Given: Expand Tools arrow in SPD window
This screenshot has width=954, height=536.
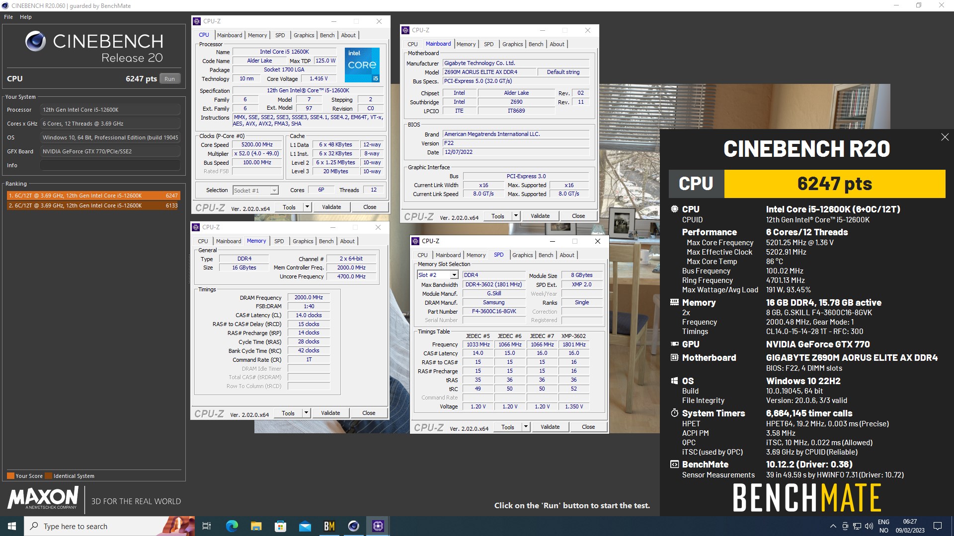Looking at the screenshot, I should 526,427.
